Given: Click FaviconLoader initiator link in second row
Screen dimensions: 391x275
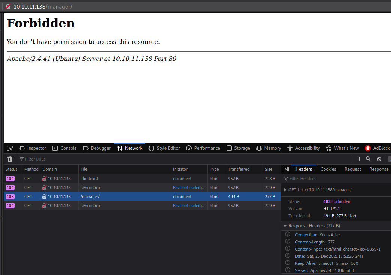Looking at the screenshot, I should 189,188.
